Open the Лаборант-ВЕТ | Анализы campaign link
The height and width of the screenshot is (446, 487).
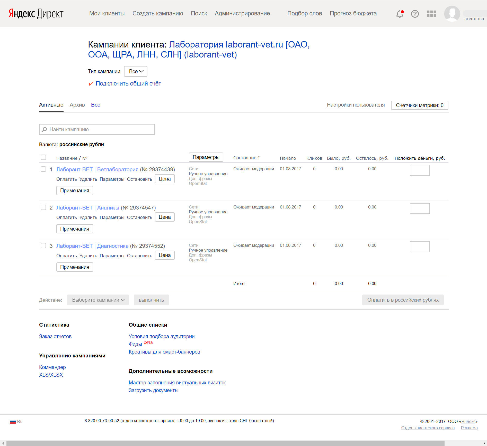point(88,208)
